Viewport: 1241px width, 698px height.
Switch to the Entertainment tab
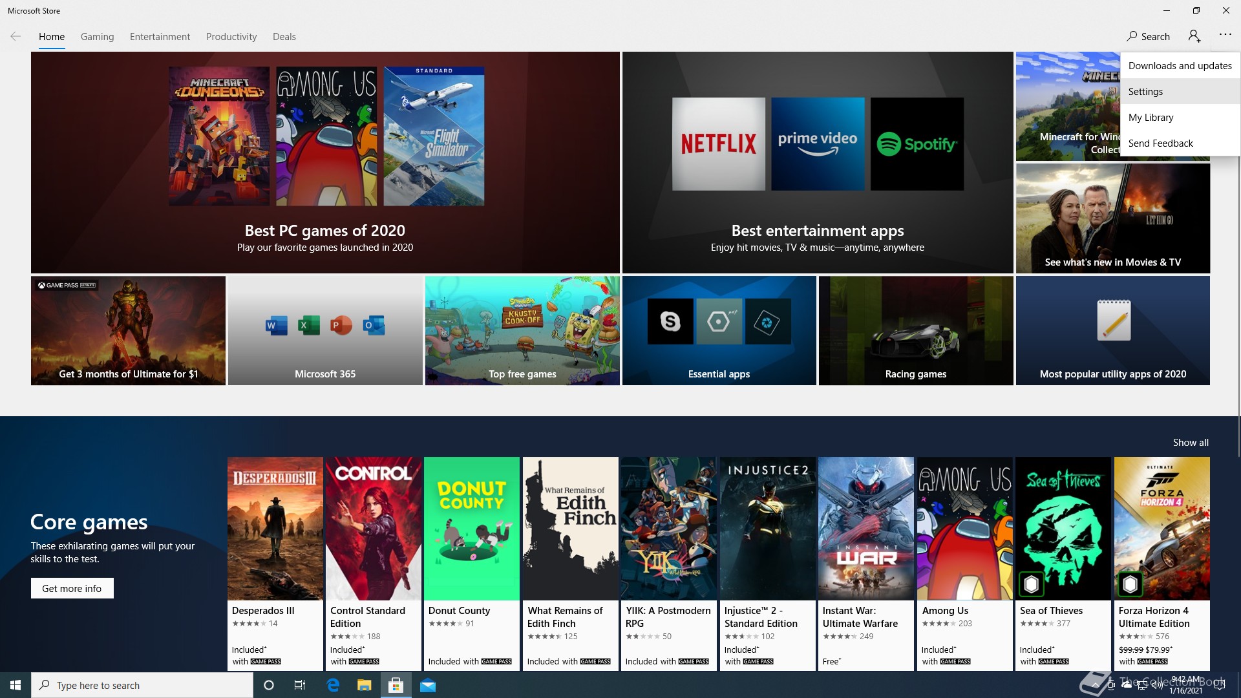(x=160, y=37)
